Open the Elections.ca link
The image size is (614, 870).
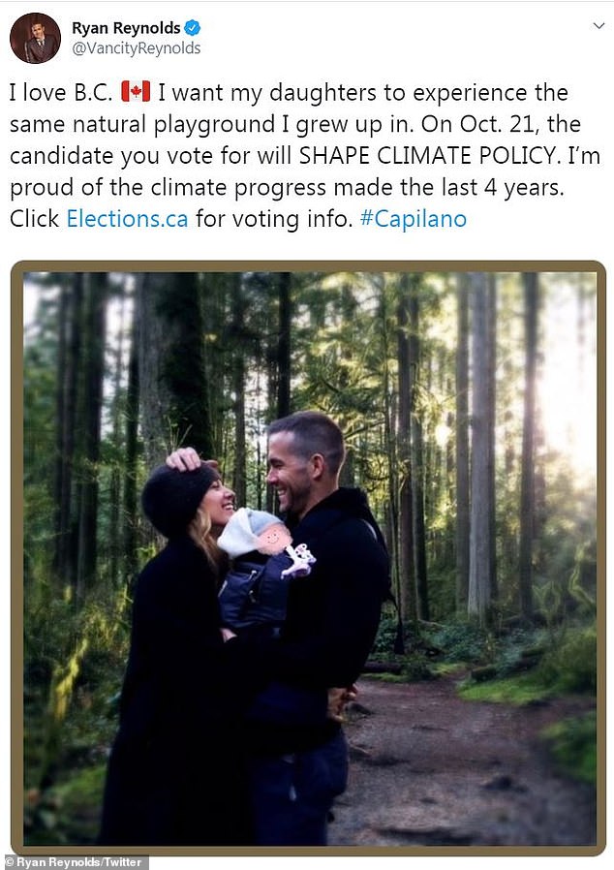click(127, 219)
